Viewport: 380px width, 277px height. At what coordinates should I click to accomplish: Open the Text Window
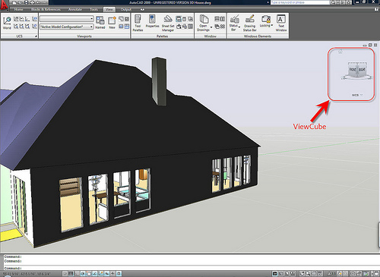pos(281,23)
